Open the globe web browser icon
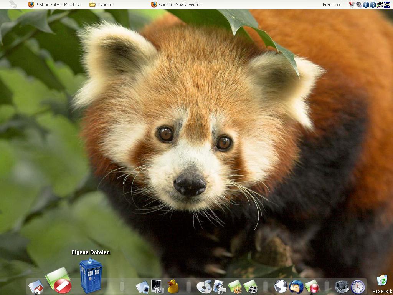 (281, 286)
